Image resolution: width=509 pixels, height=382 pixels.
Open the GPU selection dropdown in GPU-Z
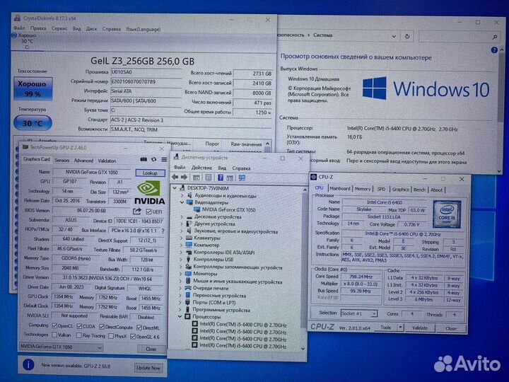[61, 347]
